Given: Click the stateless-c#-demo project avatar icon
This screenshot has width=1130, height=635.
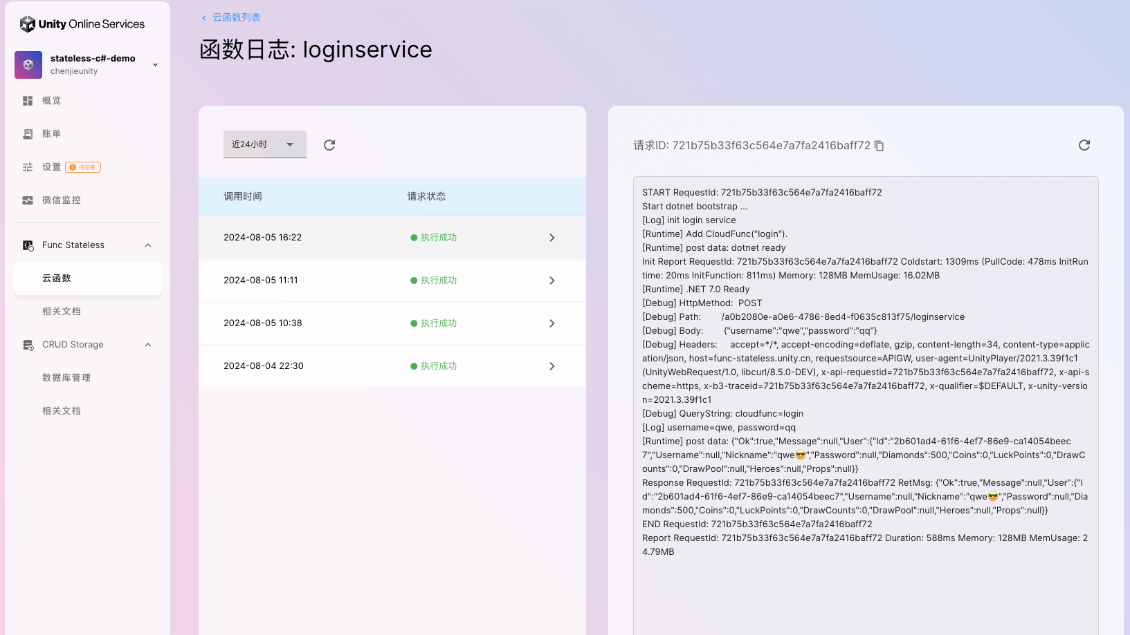Looking at the screenshot, I should [x=28, y=65].
